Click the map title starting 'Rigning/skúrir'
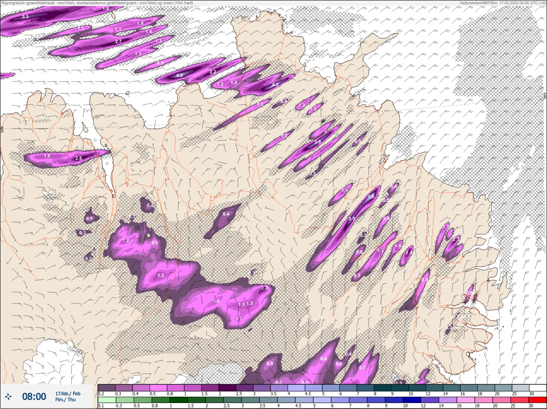 point(97,3)
